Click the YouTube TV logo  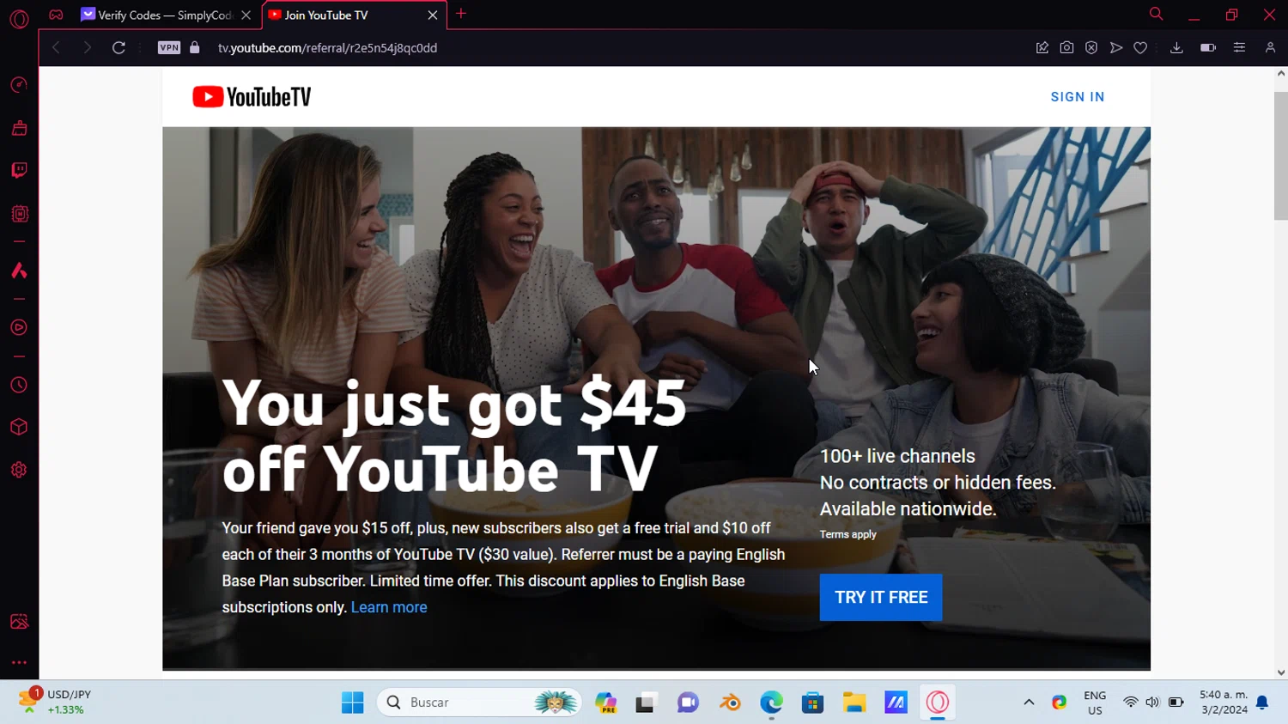[x=252, y=97]
